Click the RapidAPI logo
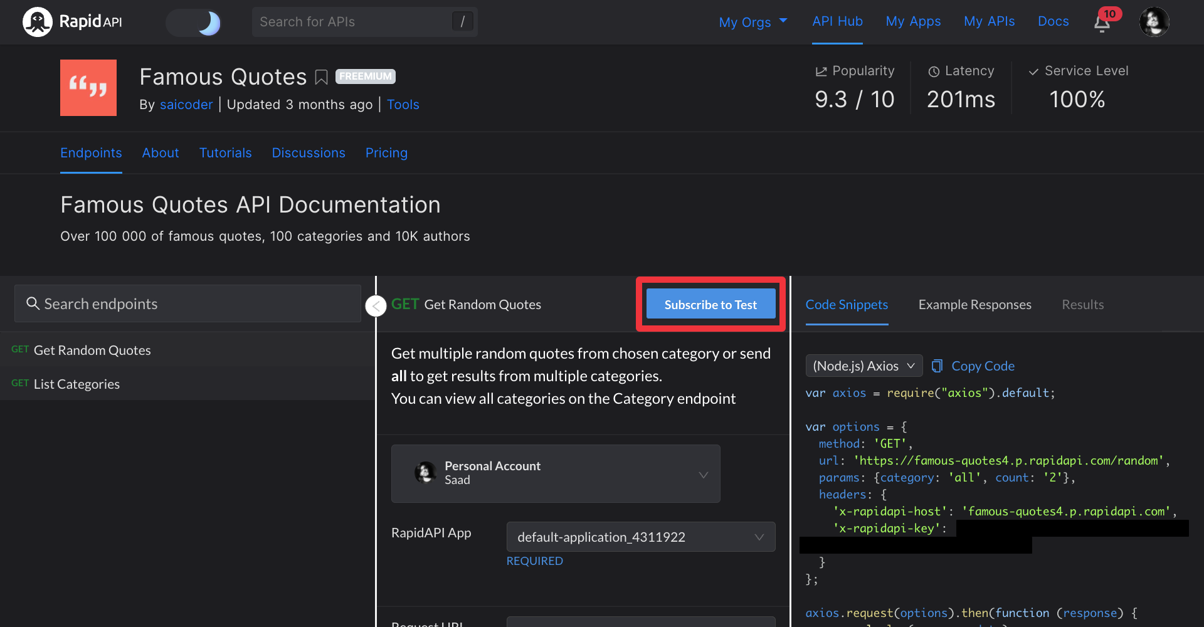 pos(72,22)
